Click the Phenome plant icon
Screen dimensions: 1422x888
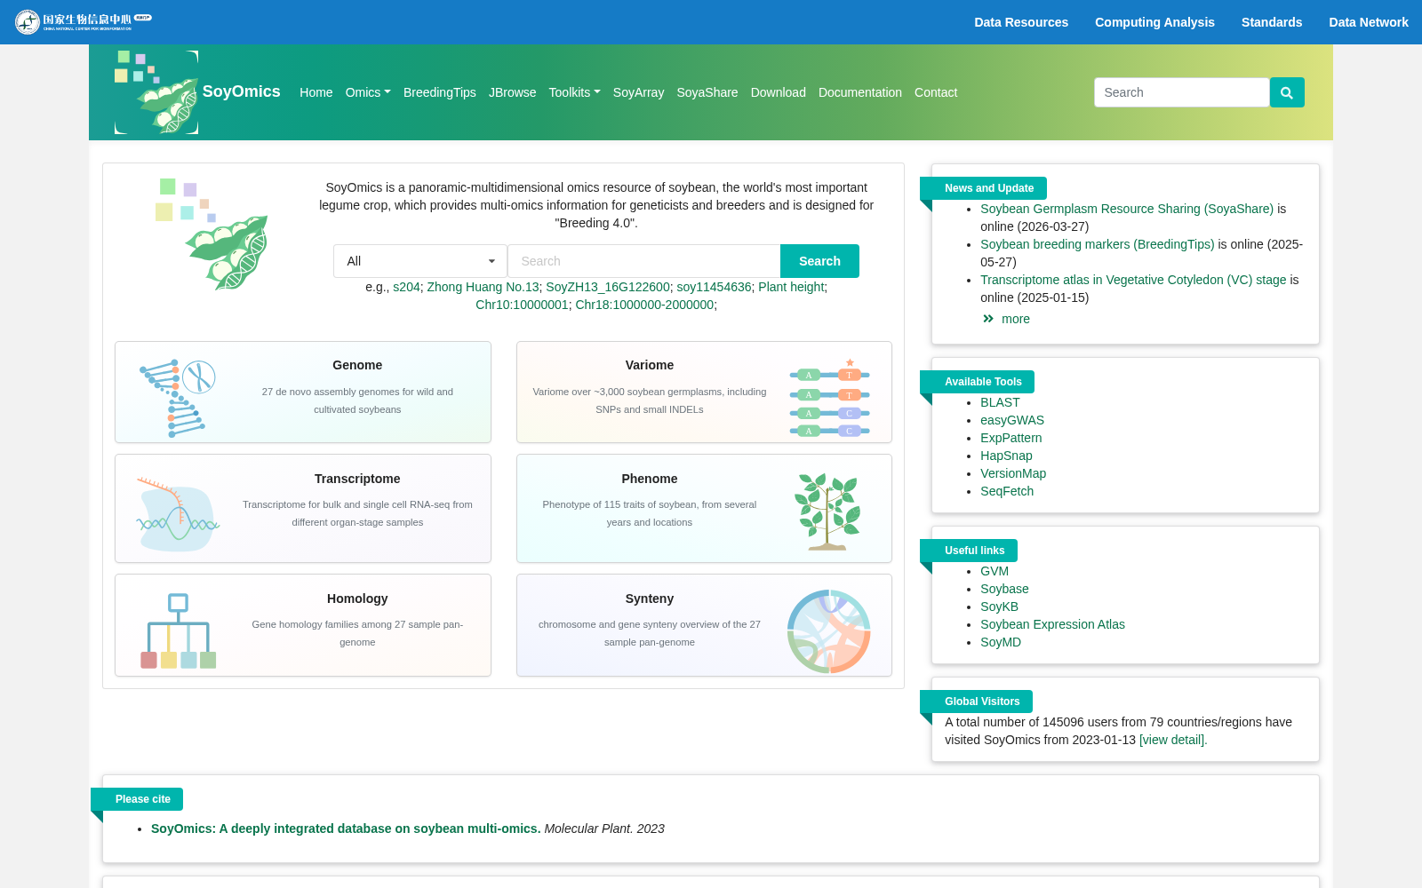[x=827, y=511]
